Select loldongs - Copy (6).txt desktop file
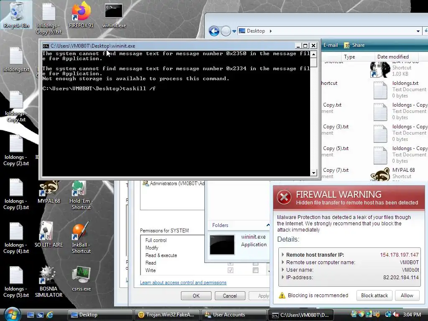Viewport: 428px width, 321px height. pyautogui.click(x=49, y=18)
